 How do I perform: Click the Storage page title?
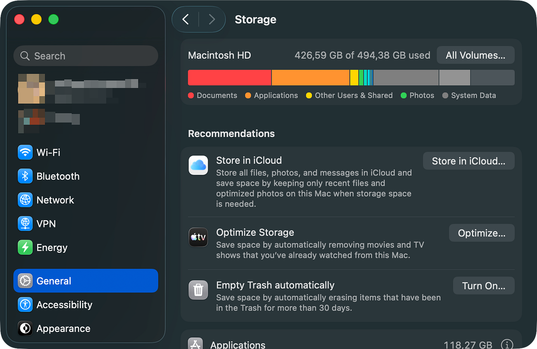pos(255,20)
